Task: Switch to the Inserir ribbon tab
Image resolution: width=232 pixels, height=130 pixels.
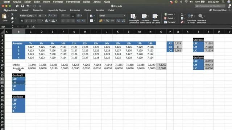Action: coord(25,10)
